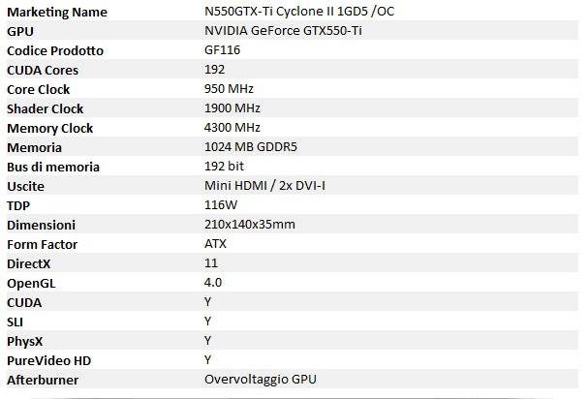
Task: Click the Bus di memoria label
Action: 53,167
